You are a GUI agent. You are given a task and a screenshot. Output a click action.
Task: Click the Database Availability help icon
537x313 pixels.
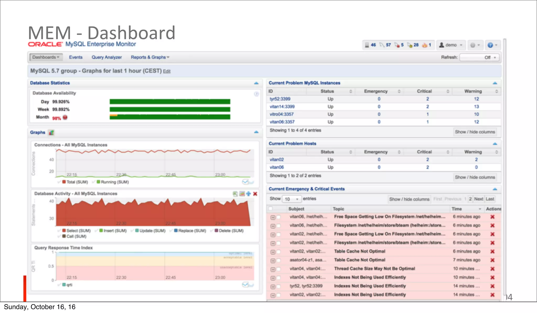[x=256, y=94]
